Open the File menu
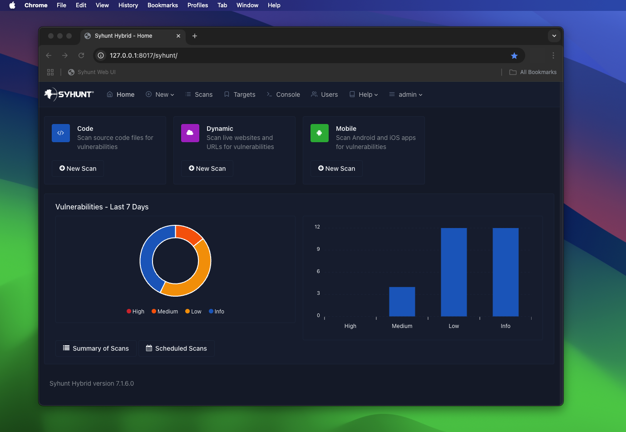 (61, 5)
